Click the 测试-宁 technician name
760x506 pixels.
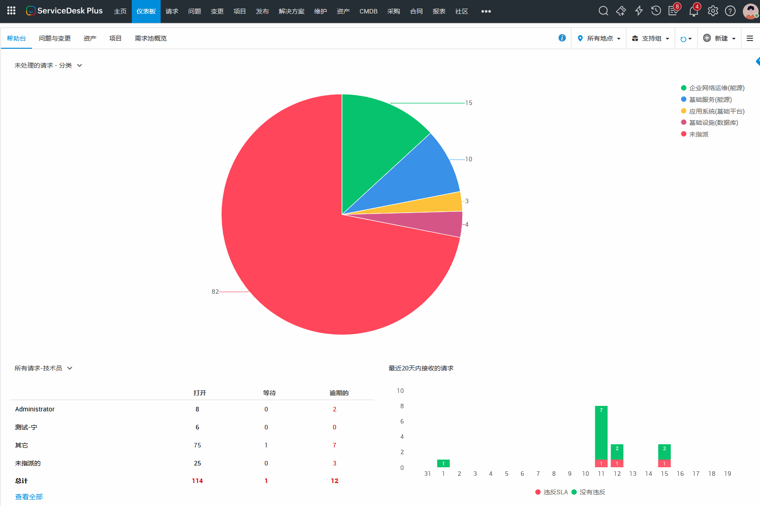(x=26, y=427)
